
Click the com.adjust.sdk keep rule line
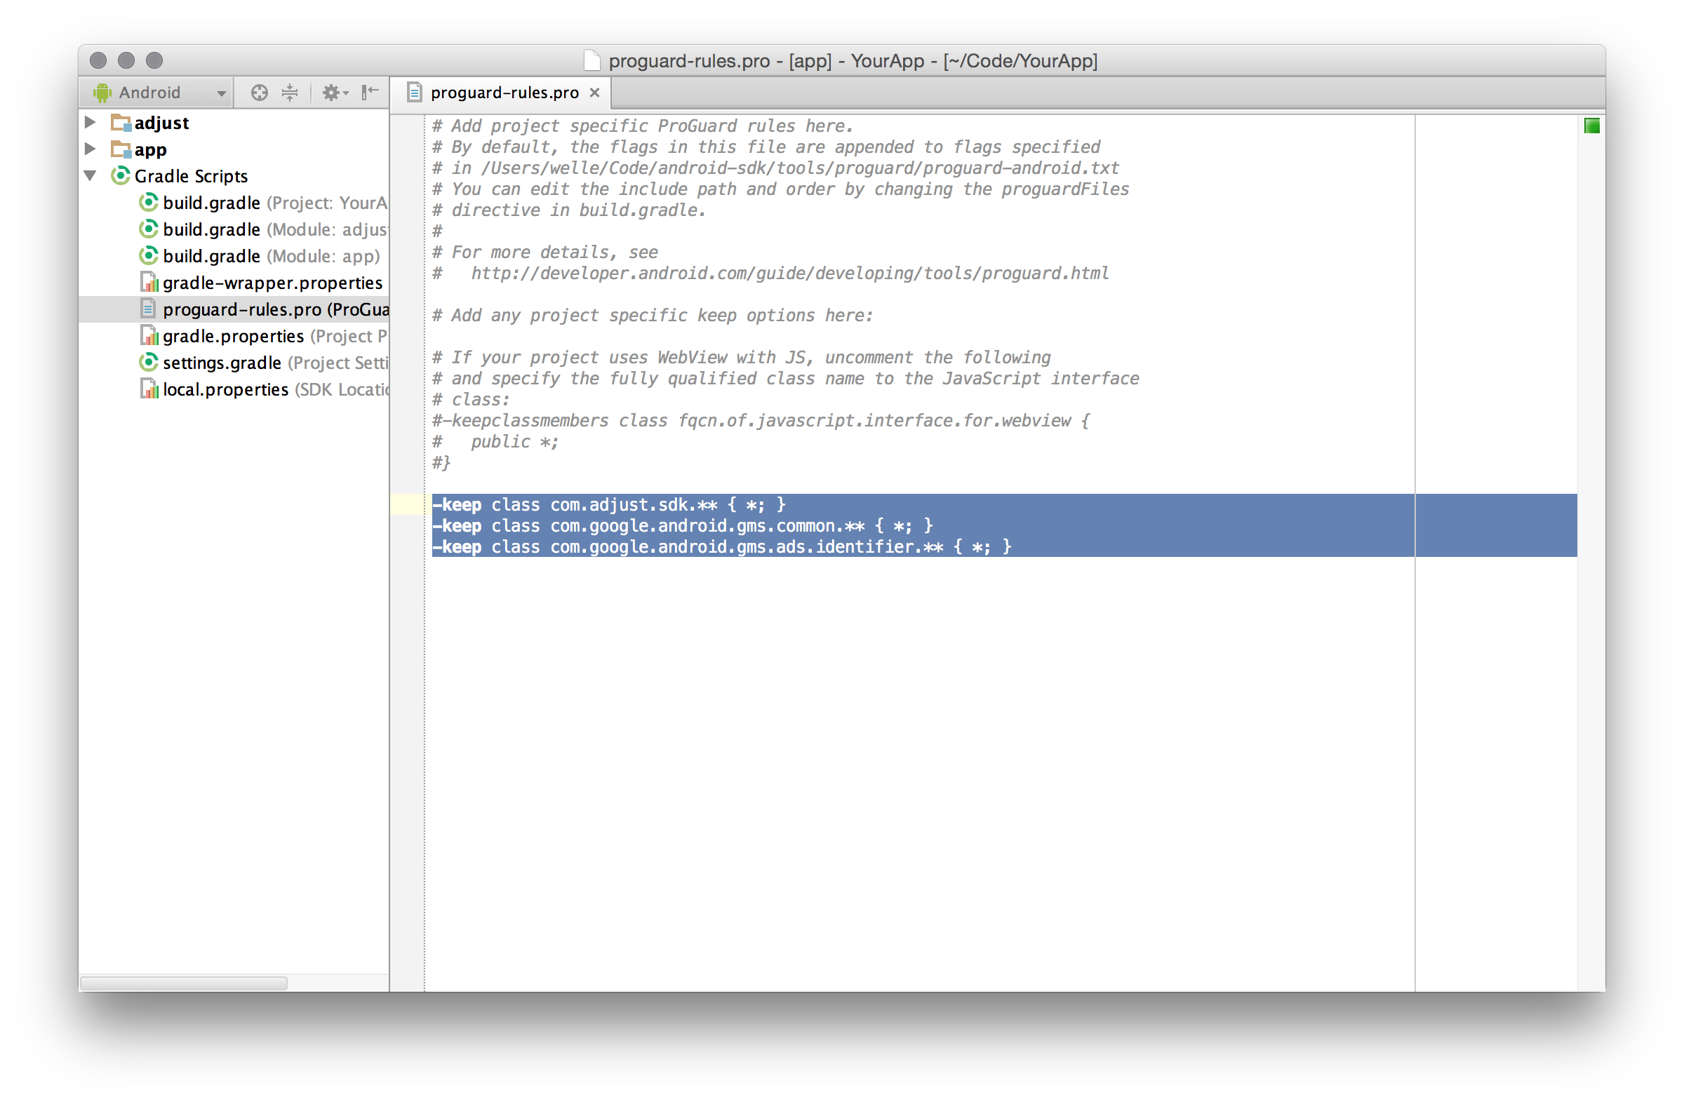pos(608,505)
